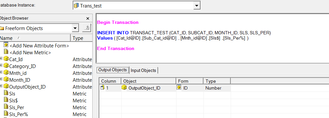
Task: Click the Column header in output grid
Action: [110, 81]
